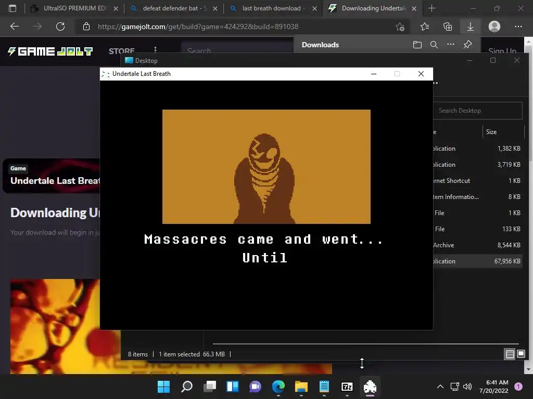Screen dimensions: 533x399
Task: Reload the Game Jolt page
Action: click(60, 26)
